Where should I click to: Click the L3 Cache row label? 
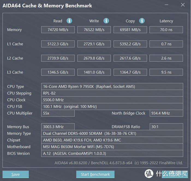(x=15, y=72)
